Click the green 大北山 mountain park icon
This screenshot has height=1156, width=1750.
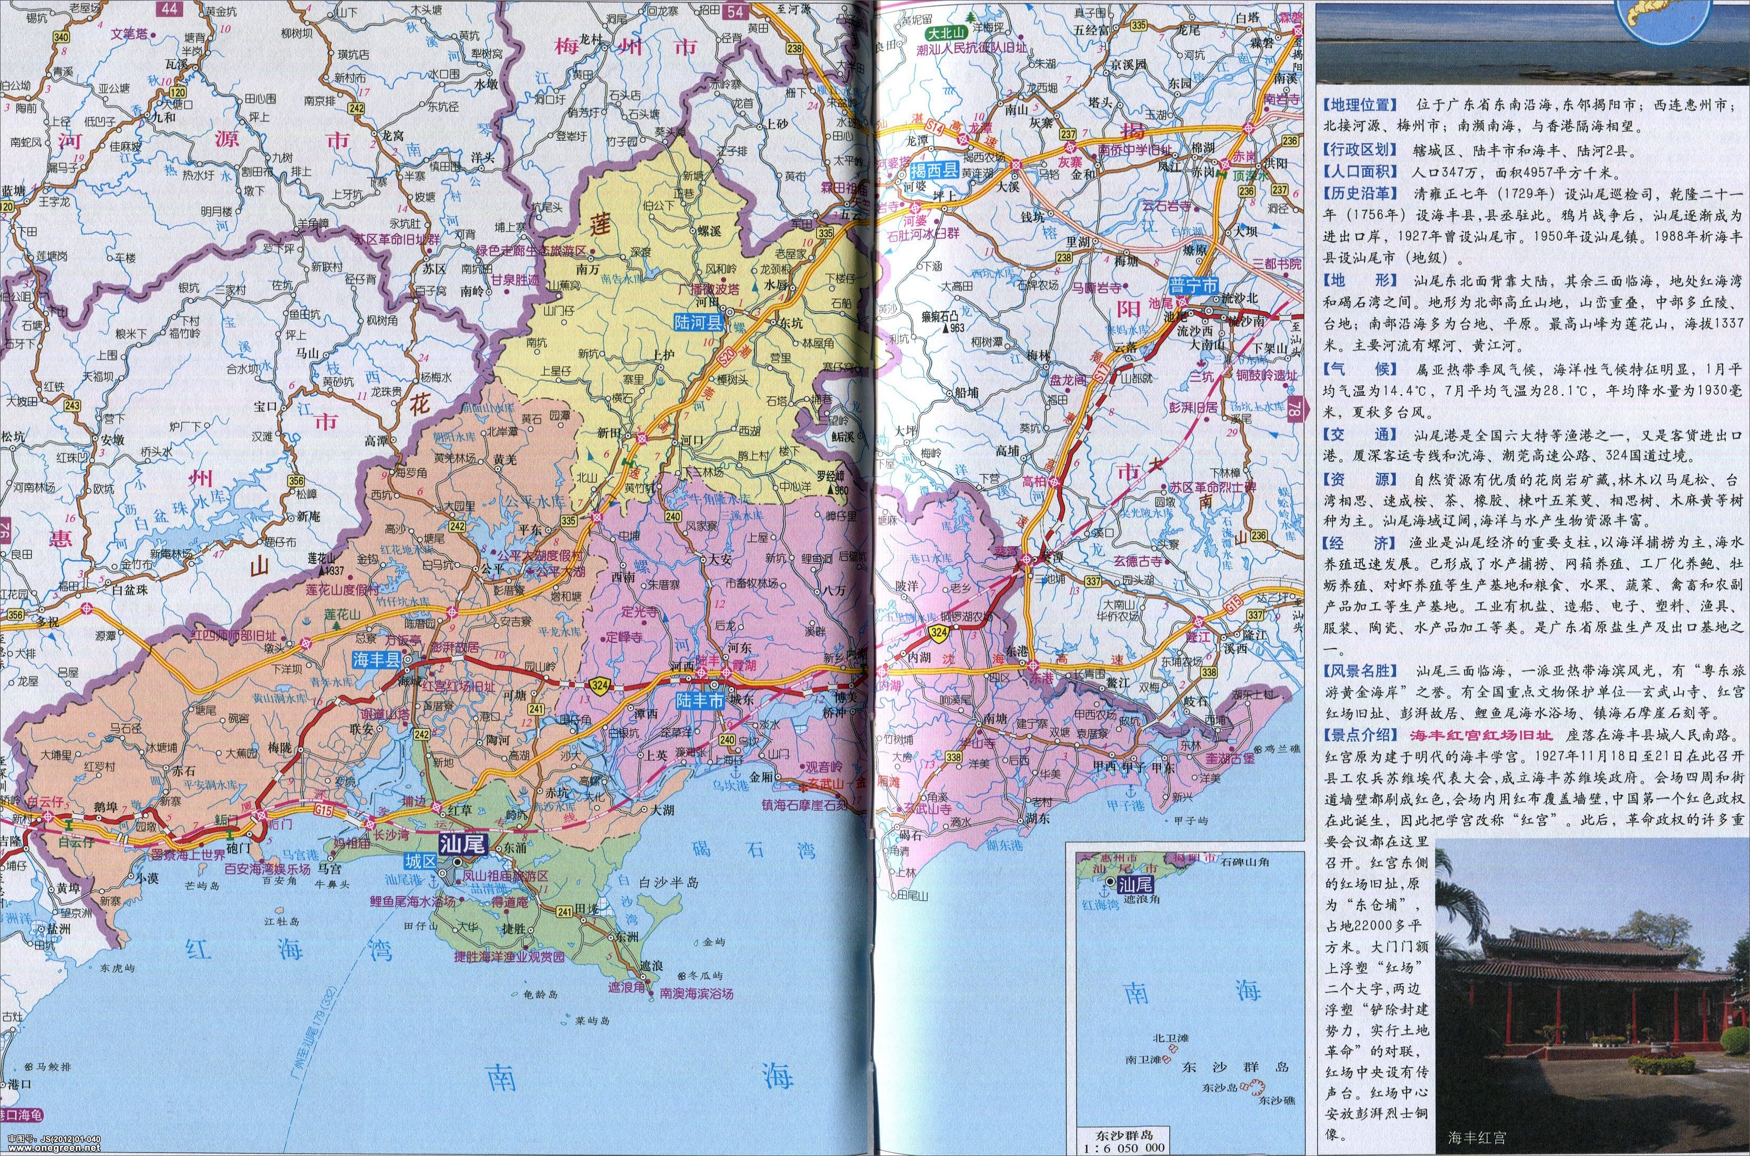(x=947, y=34)
